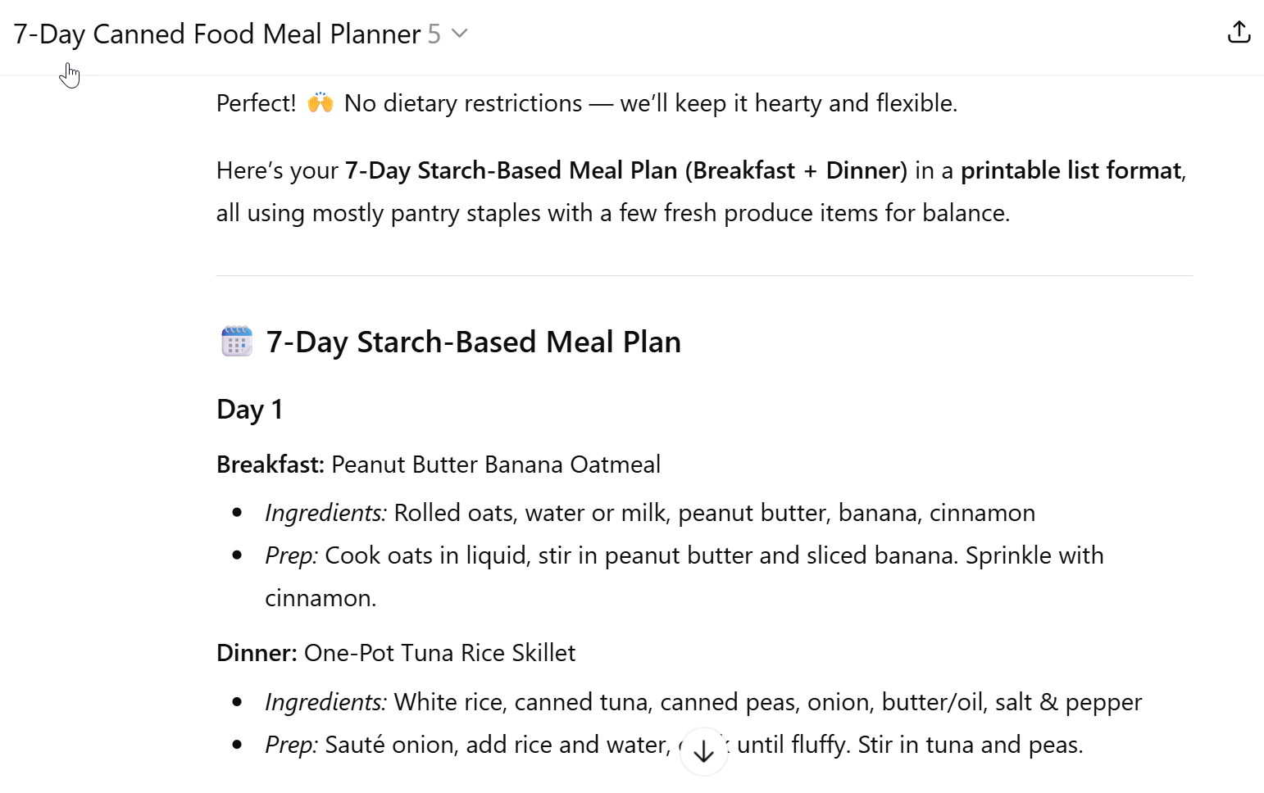Click the bullet before Rolled oats ingredients
This screenshot has width=1264, height=793.
click(237, 513)
